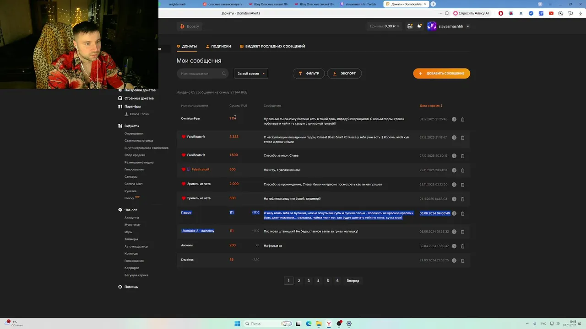This screenshot has height=329, width=586.
Task: Open Статистика стрима in the sidebar
Action: [139, 141]
